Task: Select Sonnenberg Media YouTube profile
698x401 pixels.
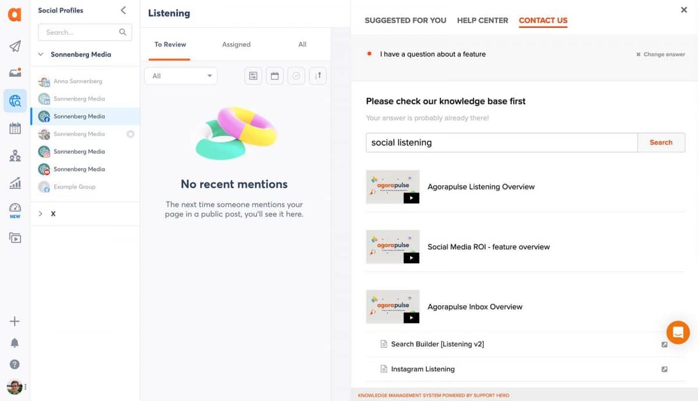Action: (x=85, y=169)
